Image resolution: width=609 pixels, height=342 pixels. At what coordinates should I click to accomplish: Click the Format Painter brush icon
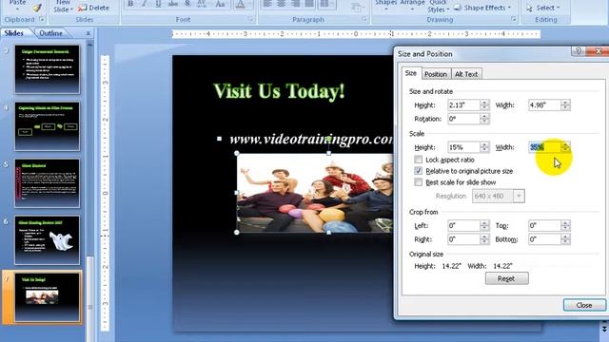tap(37, 8)
